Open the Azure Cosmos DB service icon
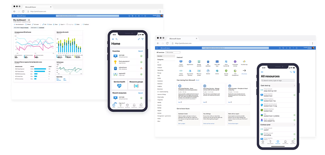Screen dimensions: 325x155 pyautogui.click(x=226, y=62)
